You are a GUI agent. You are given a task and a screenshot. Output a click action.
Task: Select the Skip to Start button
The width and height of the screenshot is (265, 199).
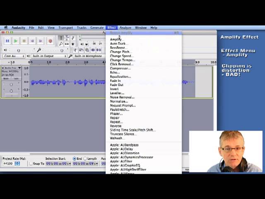click(32, 41)
